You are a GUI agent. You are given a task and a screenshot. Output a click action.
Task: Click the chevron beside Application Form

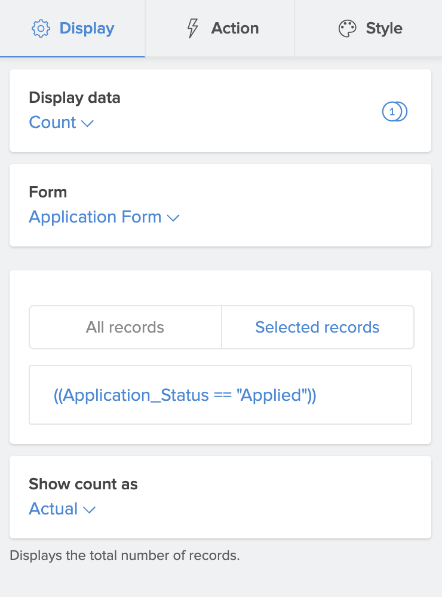173,218
